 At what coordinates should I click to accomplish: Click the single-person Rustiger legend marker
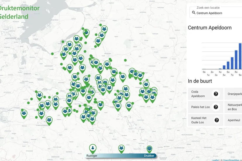(x=93, y=149)
